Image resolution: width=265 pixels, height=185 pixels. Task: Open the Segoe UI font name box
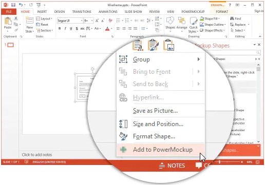tap(70, 20)
